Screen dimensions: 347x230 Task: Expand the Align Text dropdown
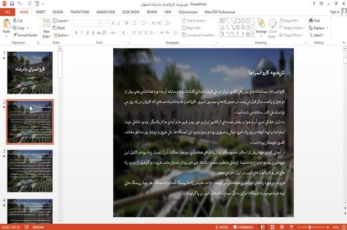[192, 28]
